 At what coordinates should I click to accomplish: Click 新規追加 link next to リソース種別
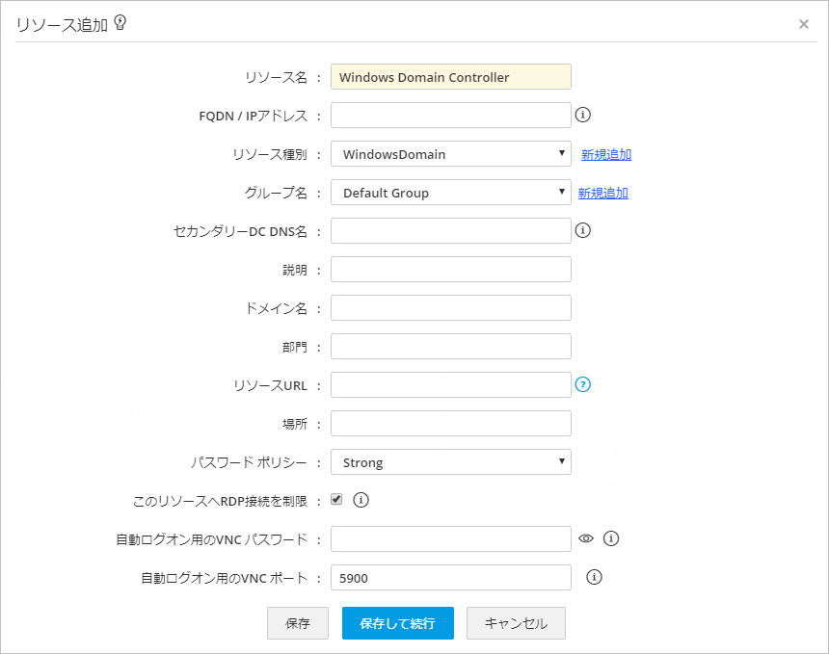coord(606,154)
